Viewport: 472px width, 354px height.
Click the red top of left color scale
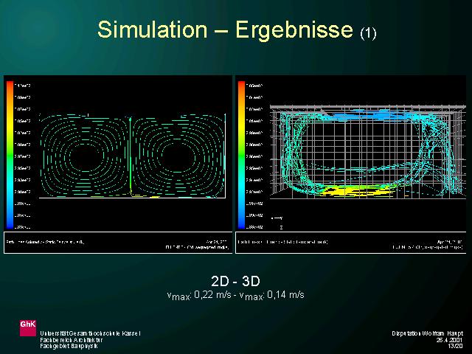pyautogui.click(x=10, y=87)
